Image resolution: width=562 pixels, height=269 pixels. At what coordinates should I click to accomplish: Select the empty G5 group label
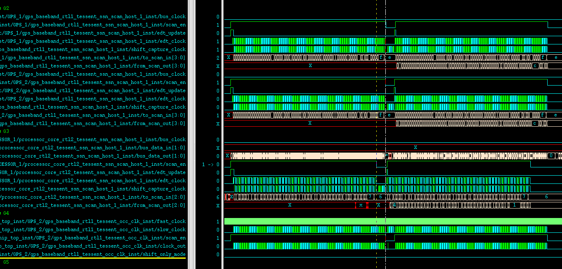[6, 262]
